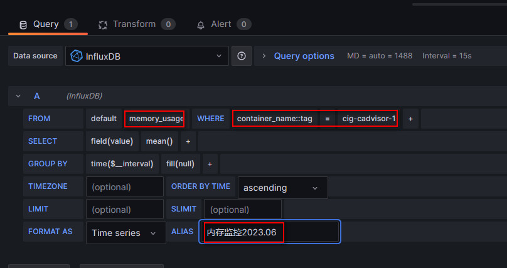Click the equals operator in WHERE

pyautogui.click(x=327, y=119)
